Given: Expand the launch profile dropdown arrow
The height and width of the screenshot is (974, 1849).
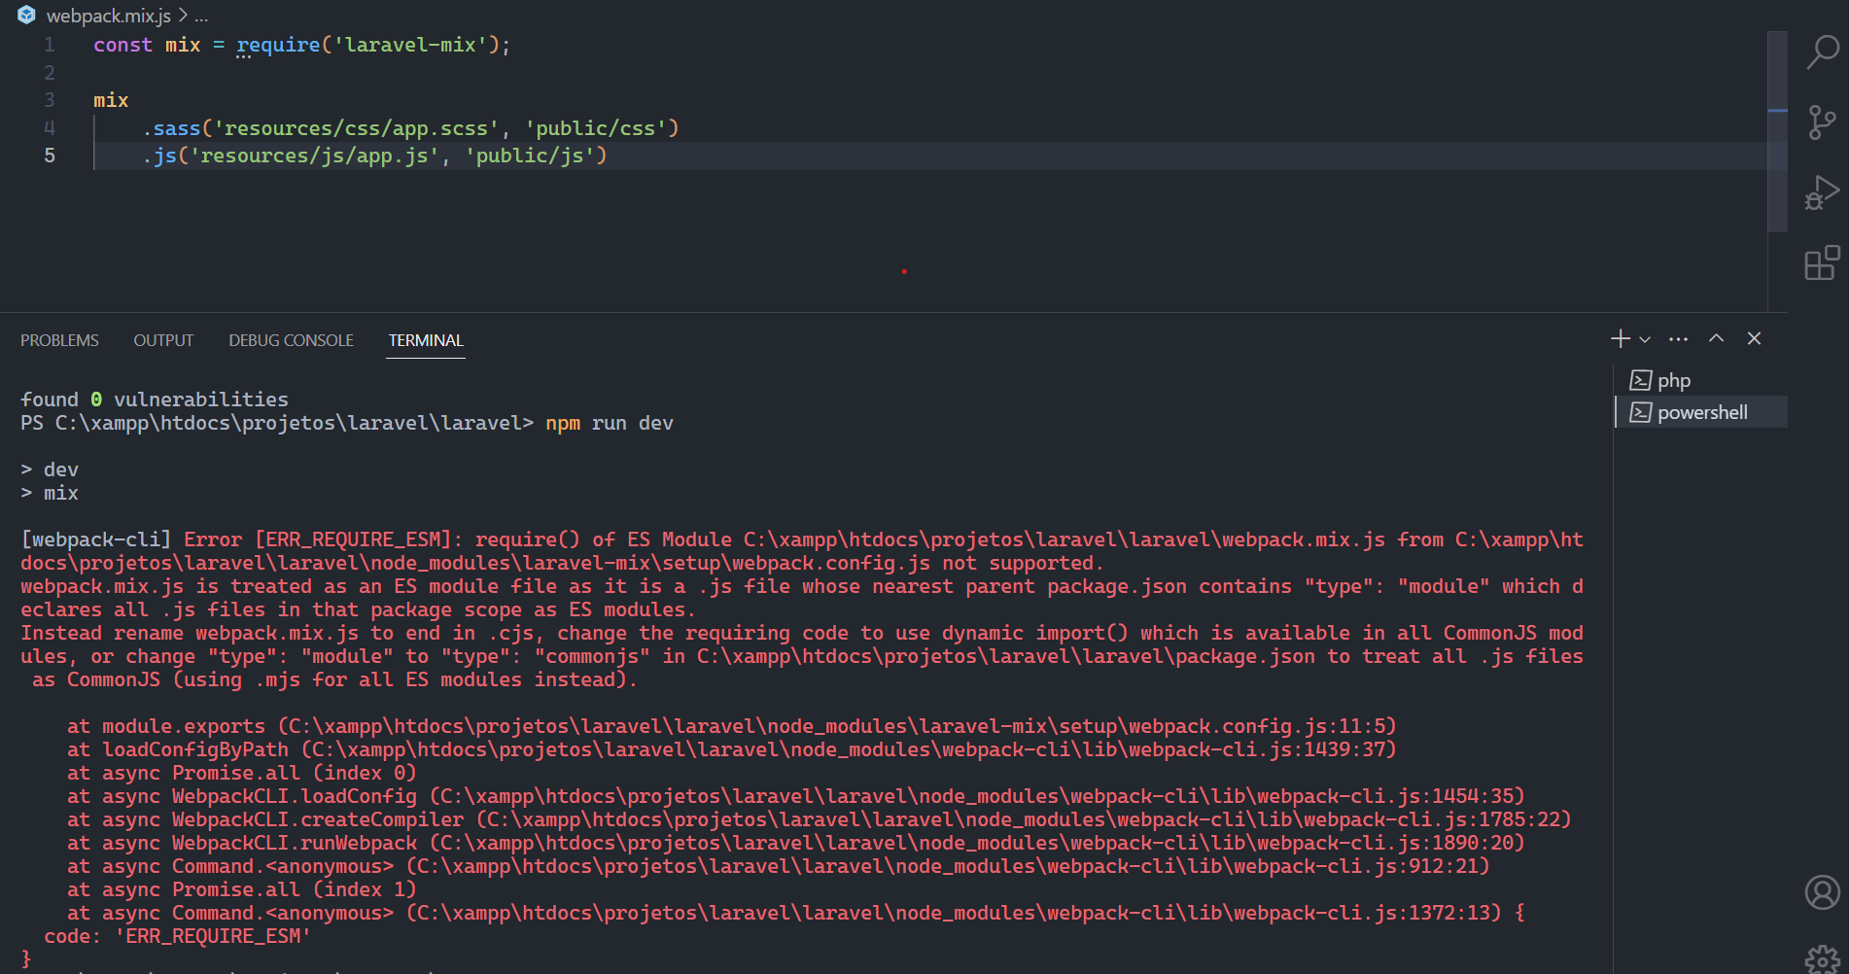Looking at the screenshot, I should pos(1645,339).
